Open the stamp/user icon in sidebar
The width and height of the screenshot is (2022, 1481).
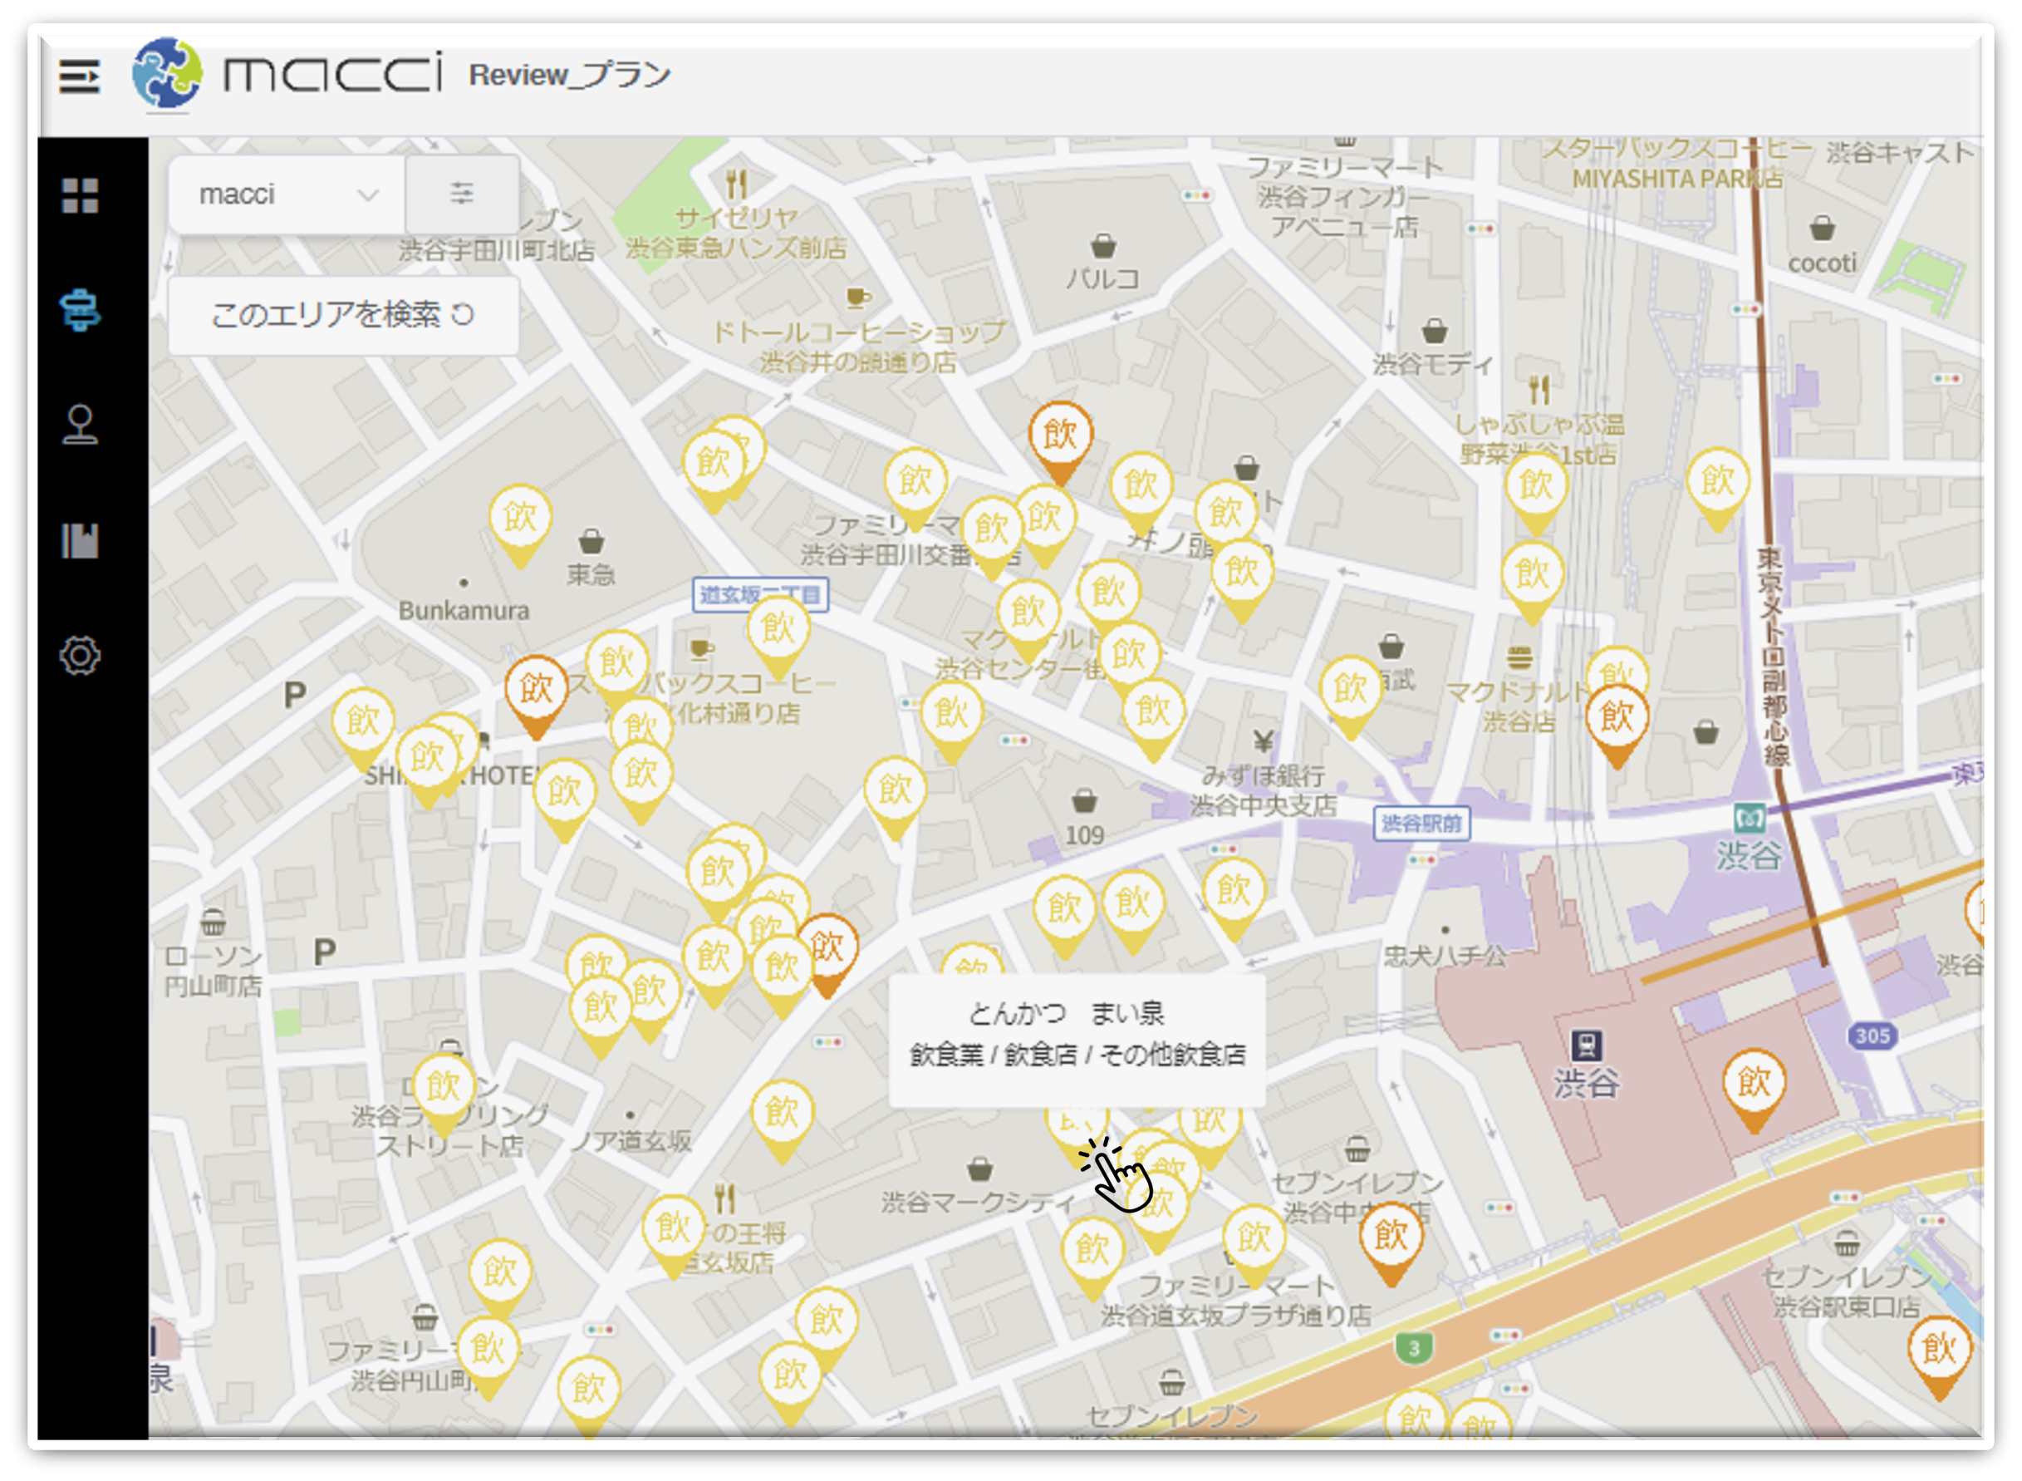80,425
